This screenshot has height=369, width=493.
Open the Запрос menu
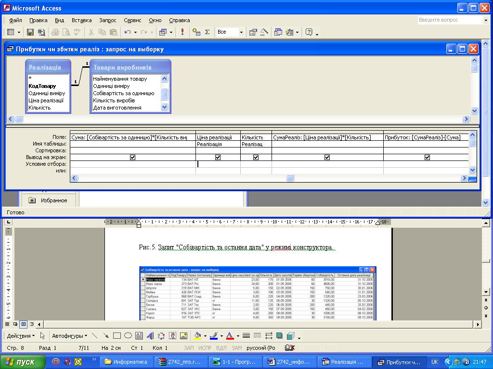[x=108, y=20]
